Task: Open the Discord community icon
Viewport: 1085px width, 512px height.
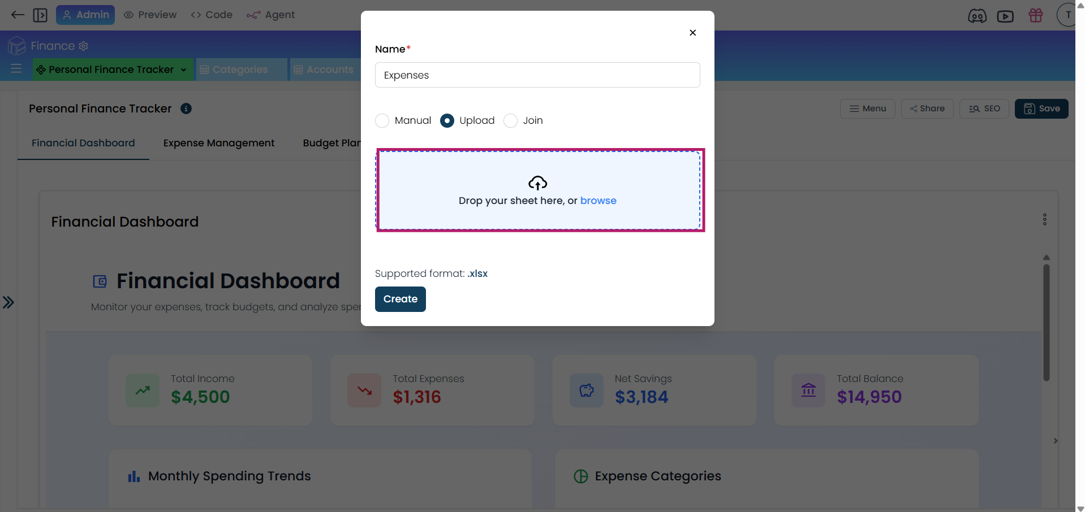Action: (977, 16)
